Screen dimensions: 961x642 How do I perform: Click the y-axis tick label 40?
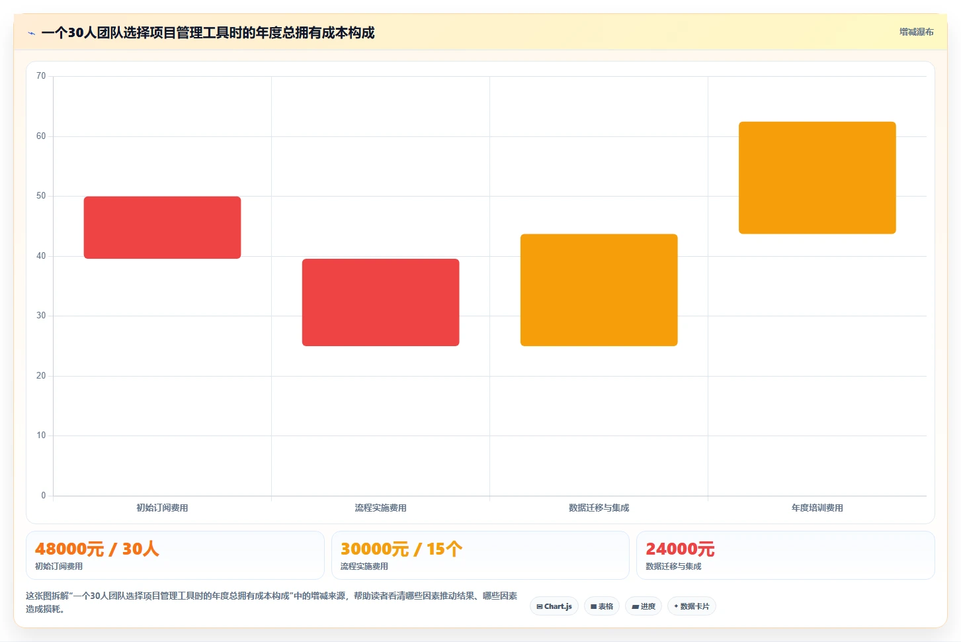pyautogui.click(x=41, y=256)
